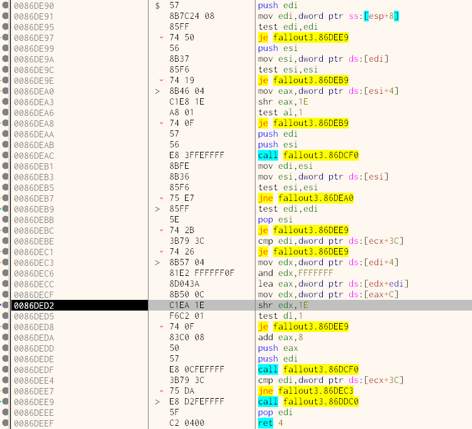Click the red down-jump arrow beside bytes 74 50

coord(161,38)
